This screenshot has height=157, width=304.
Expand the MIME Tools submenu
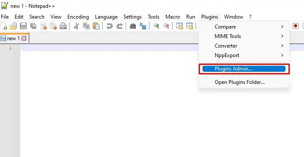[244, 36]
